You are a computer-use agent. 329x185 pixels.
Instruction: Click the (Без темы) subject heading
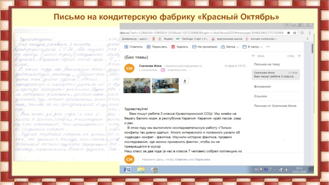tap(136, 57)
